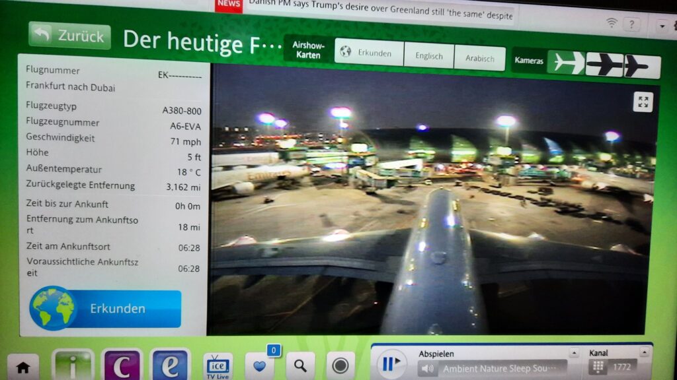
Task: Expand camera video to fullscreen
Action: click(643, 102)
